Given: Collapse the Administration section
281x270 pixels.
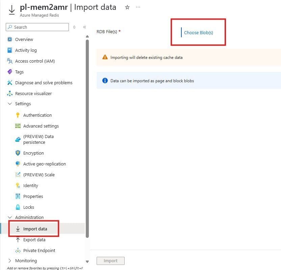Looking at the screenshot, I should tap(9, 217).
